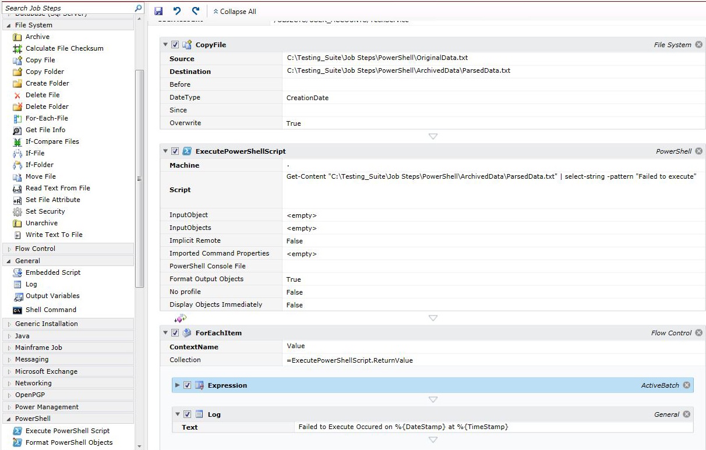Click the Write Text To File item

click(54, 235)
